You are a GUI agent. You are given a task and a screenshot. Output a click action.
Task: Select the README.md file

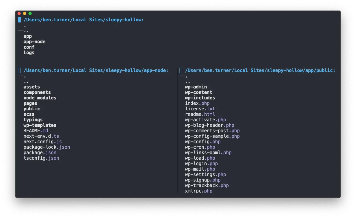click(x=36, y=131)
